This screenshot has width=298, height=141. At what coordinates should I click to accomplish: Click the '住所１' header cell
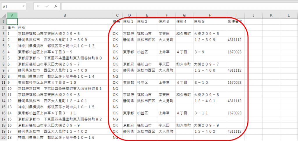point(129,21)
